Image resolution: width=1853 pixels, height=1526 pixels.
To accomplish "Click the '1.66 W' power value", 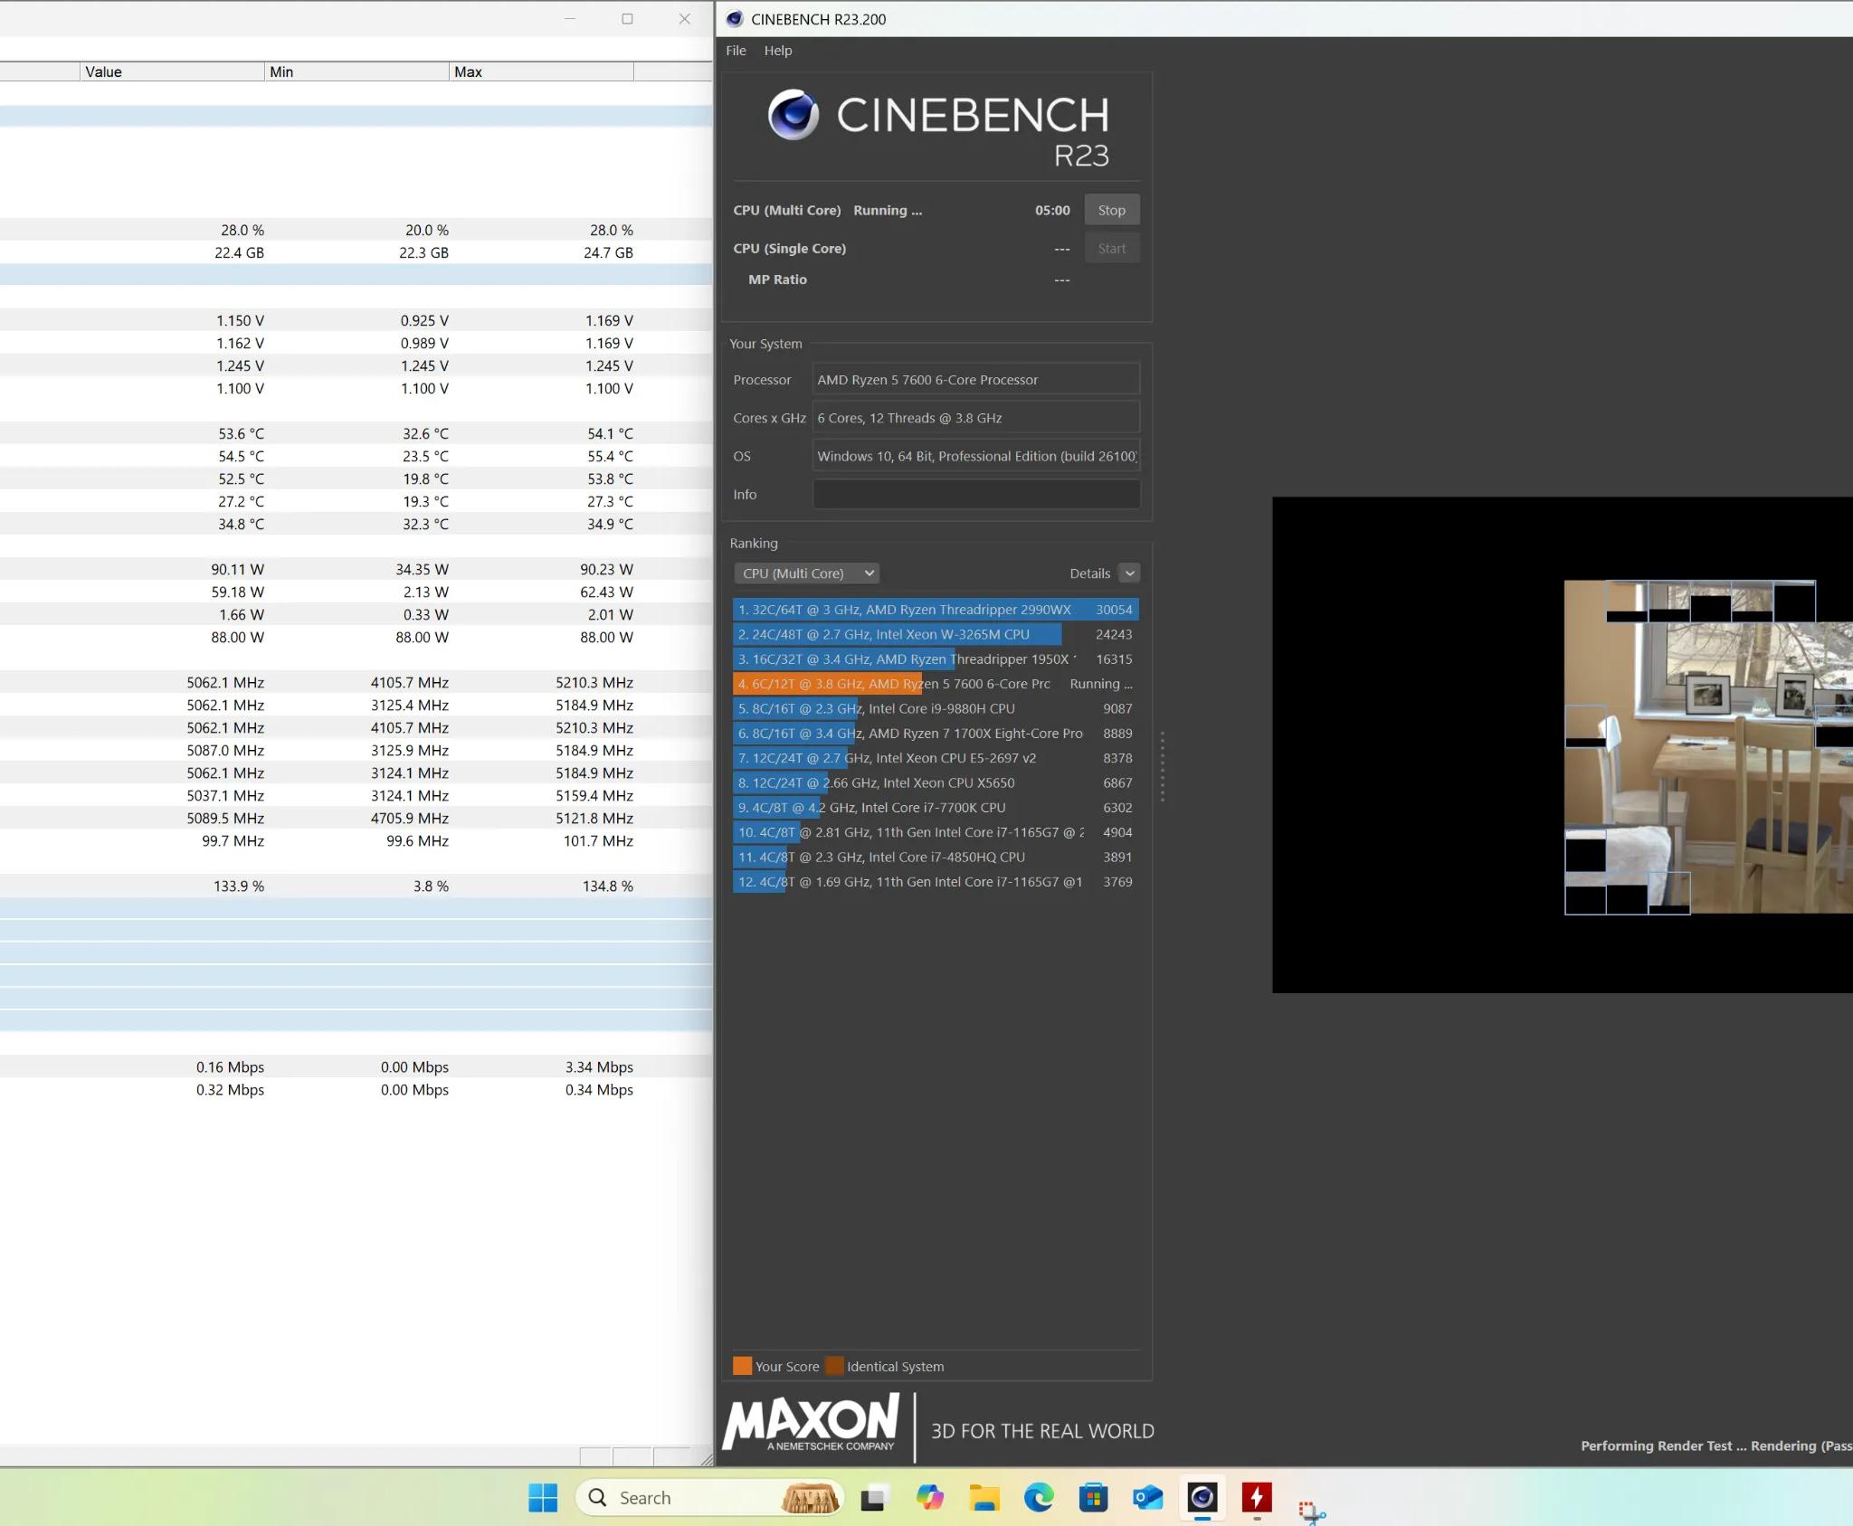I will pos(242,615).
